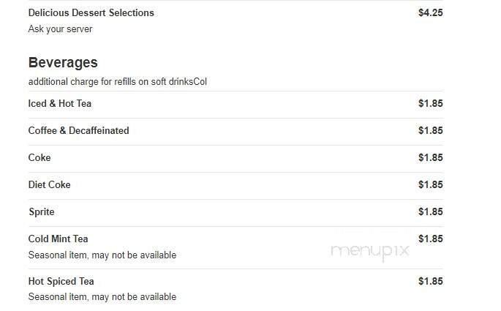Click the Hot Spiced Tea item
501x311 pixels.
coord(61,281)
